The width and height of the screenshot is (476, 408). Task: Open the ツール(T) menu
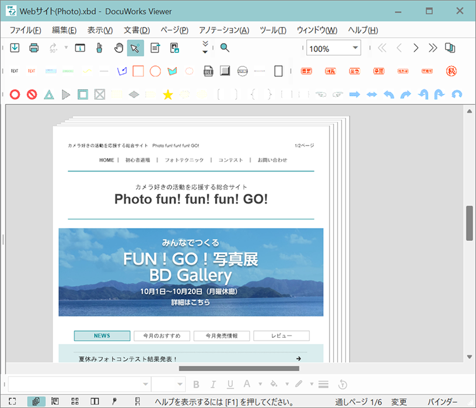273,30
